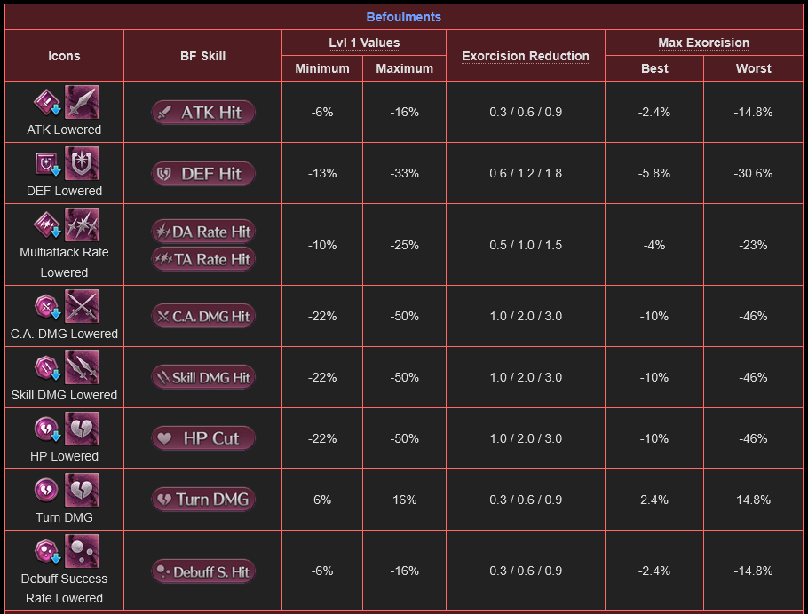Click the Turn DMG round status icon
This screenshot has height=614, width=808.
pos(46,490)
